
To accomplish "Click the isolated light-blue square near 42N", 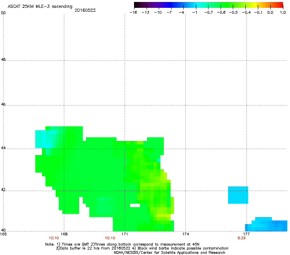I will point(238,195).
